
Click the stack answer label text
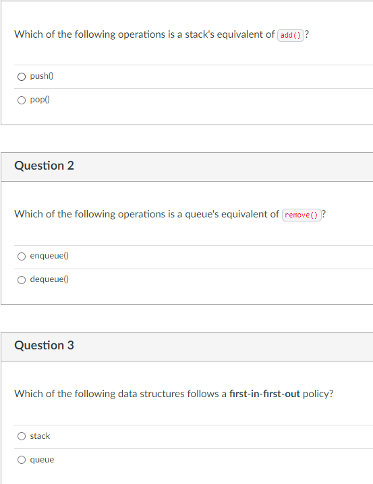(x=40, y=436)
